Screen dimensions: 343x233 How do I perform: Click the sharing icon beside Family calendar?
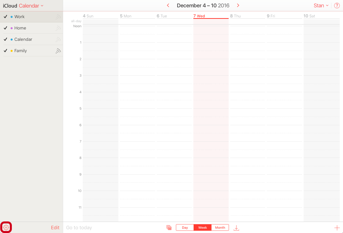pos(58,51)
